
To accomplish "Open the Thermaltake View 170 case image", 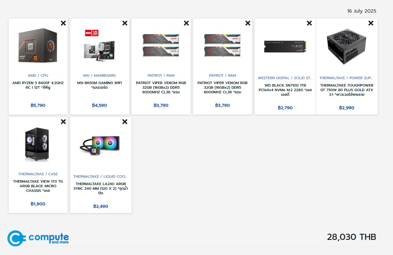I will tap(37, 145).
